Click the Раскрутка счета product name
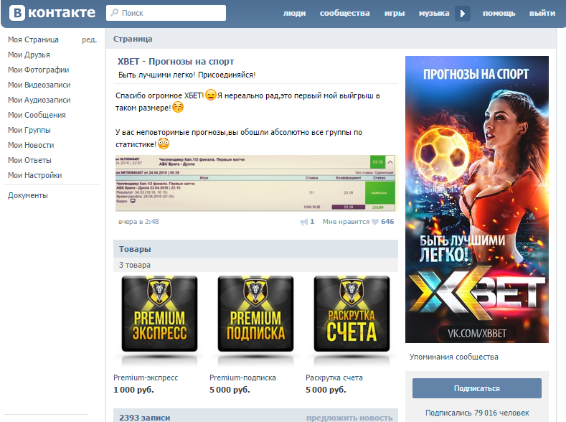The width and height of the screenshot is (566, 422). coord(334,378)
